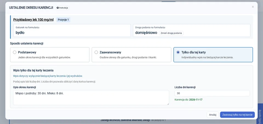Open the Przykładowy lek 100 mg/ml link
The image size is (263, 124).
tap(33, 20)
